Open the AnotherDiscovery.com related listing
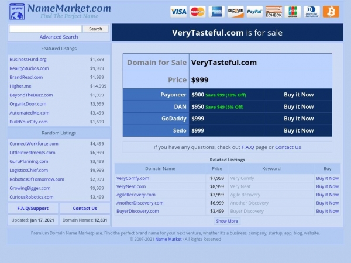 pyautogui.click(x=140, y=203)
